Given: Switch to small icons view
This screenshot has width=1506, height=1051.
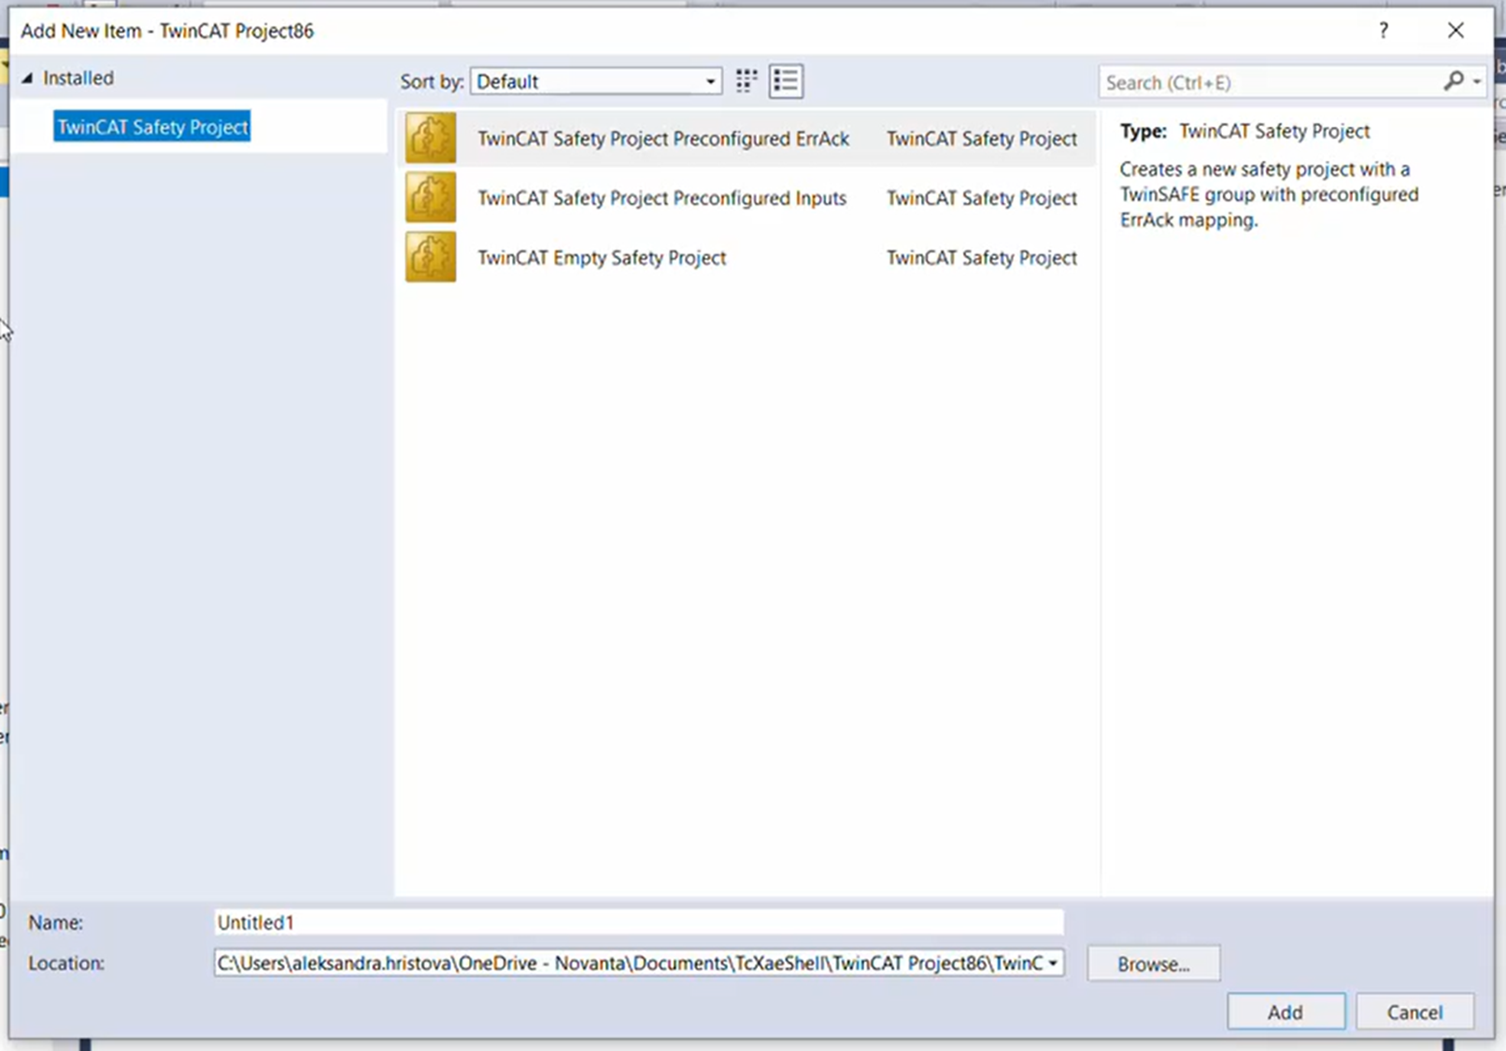Looking at the screenshot, I should click(x=746, y=80).
